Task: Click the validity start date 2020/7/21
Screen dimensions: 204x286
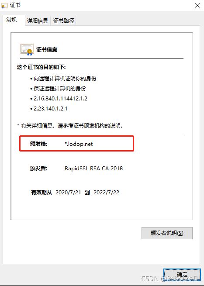Action: tap(68, 193)
